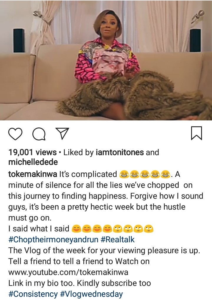Viewport: 212px width, 300px height.
Task: Open the tokemakinwa profile from the caption
Action: [33, 174]
